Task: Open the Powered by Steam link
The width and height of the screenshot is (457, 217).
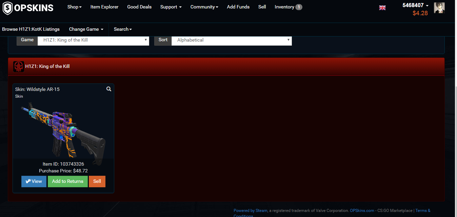Action: 251,211
